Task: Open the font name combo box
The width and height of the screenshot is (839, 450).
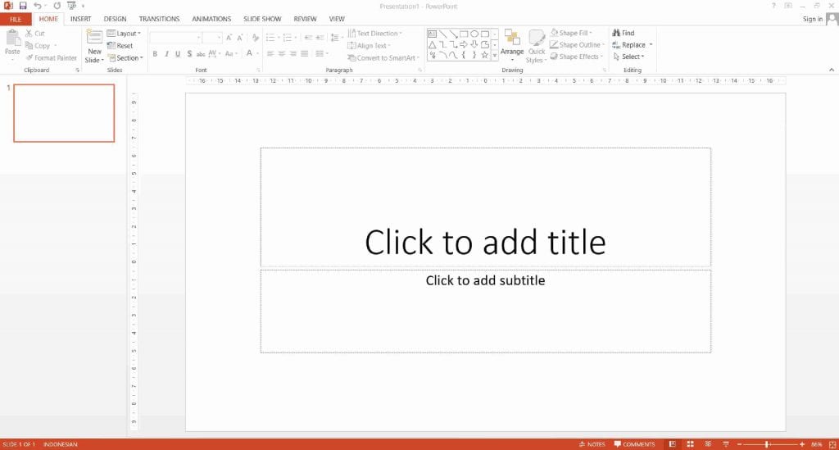Action: coord(175,38)
